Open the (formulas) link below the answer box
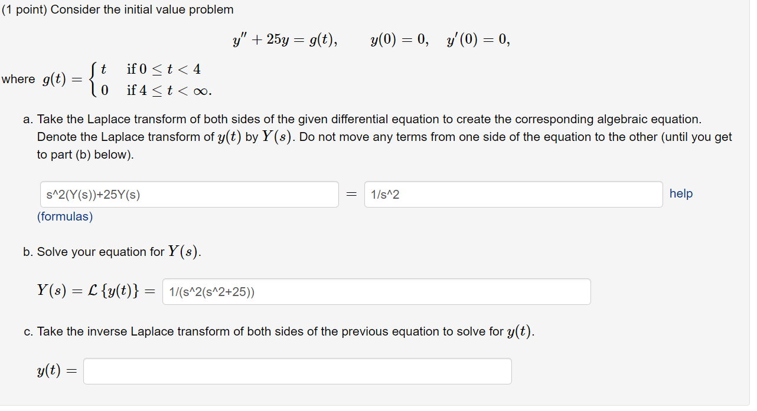The height and width of the screenshot is (411, 757). point(65,216)
